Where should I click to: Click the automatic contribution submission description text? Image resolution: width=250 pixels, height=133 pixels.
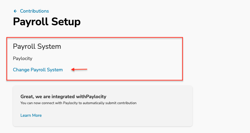pyautogui.click(x=78, y=103)
